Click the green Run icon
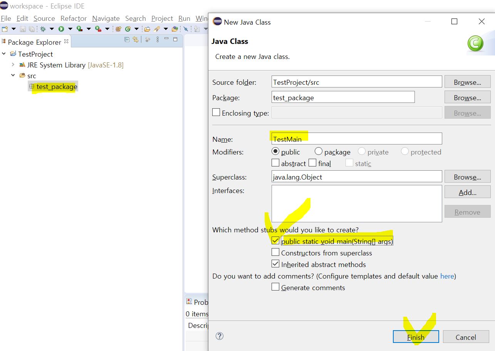The image size is (495, 351). [x=61, y=29]
